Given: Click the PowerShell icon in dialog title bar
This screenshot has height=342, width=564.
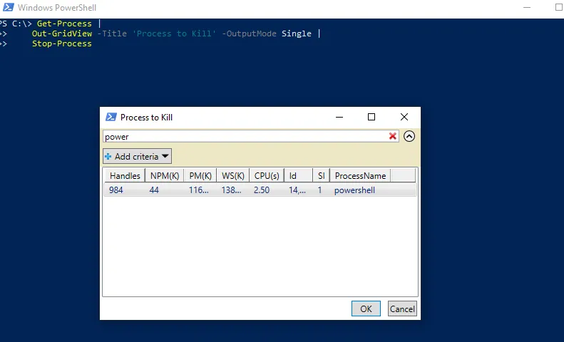Looking at the screenshot, I should tap(111, 118).
